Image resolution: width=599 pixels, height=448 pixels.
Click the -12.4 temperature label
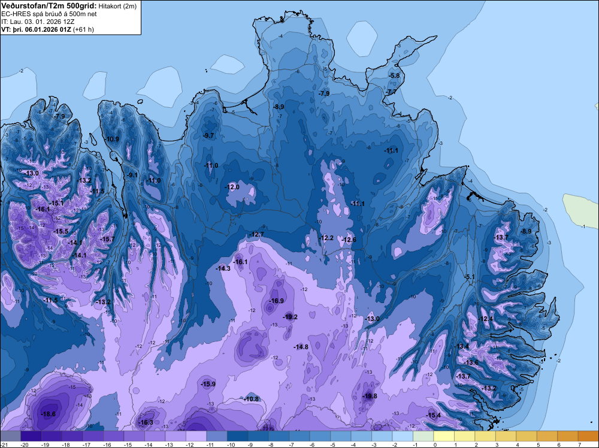[486, 319]
